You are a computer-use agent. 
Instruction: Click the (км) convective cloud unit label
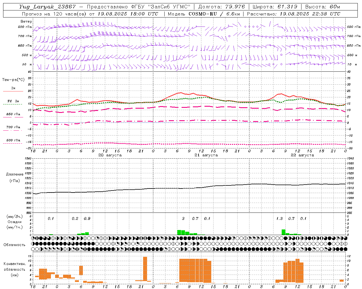pos(15,275)
